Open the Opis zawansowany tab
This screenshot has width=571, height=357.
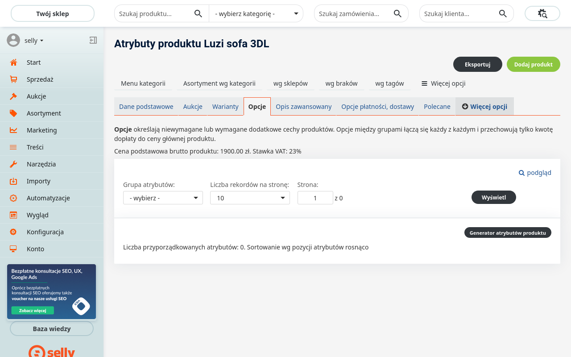click(303, 107)
